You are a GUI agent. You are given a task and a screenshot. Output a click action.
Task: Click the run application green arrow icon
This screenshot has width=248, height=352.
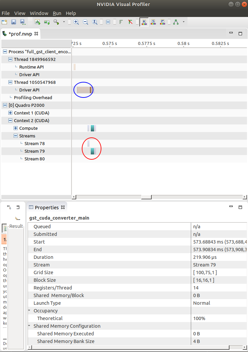click(47, 22)
